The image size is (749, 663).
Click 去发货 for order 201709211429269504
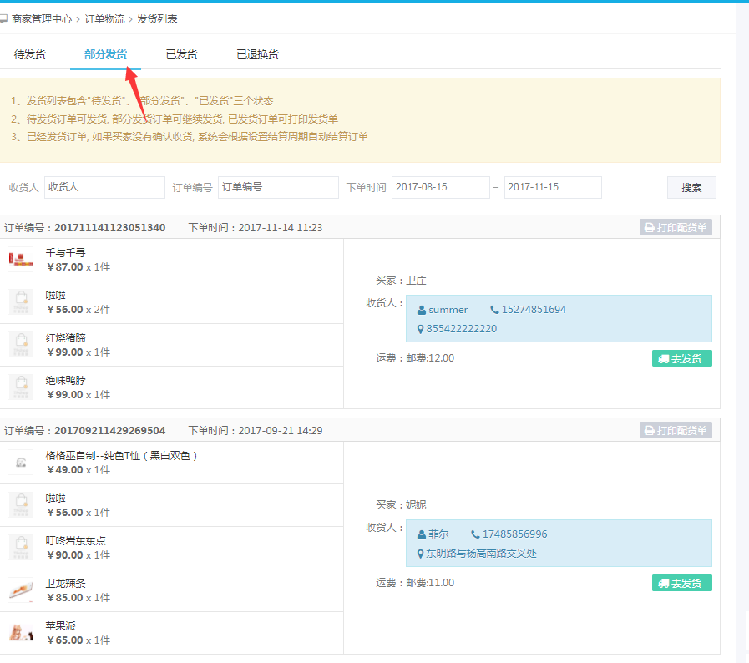(681, 583)
